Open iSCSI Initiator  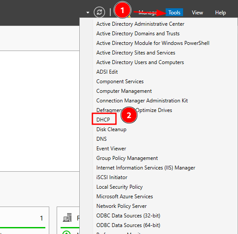(x=112, y=177)
